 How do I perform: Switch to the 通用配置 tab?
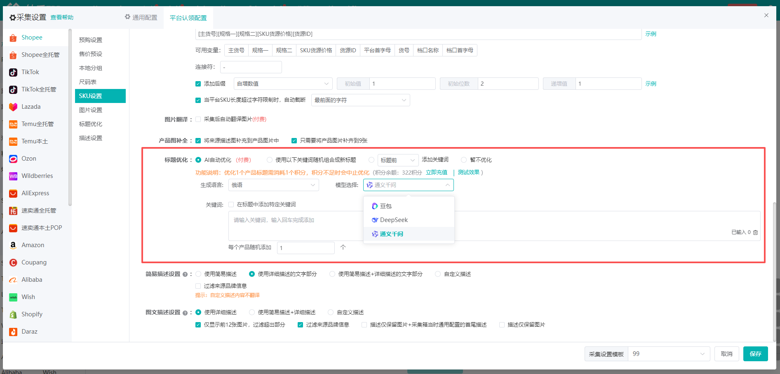(x=141, y=17)
